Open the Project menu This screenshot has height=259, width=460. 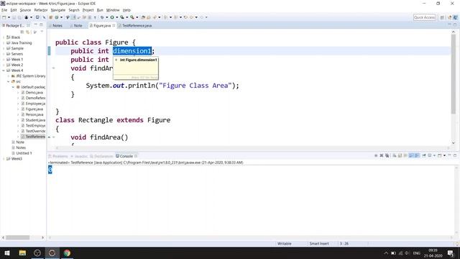[x=88, y=10]
